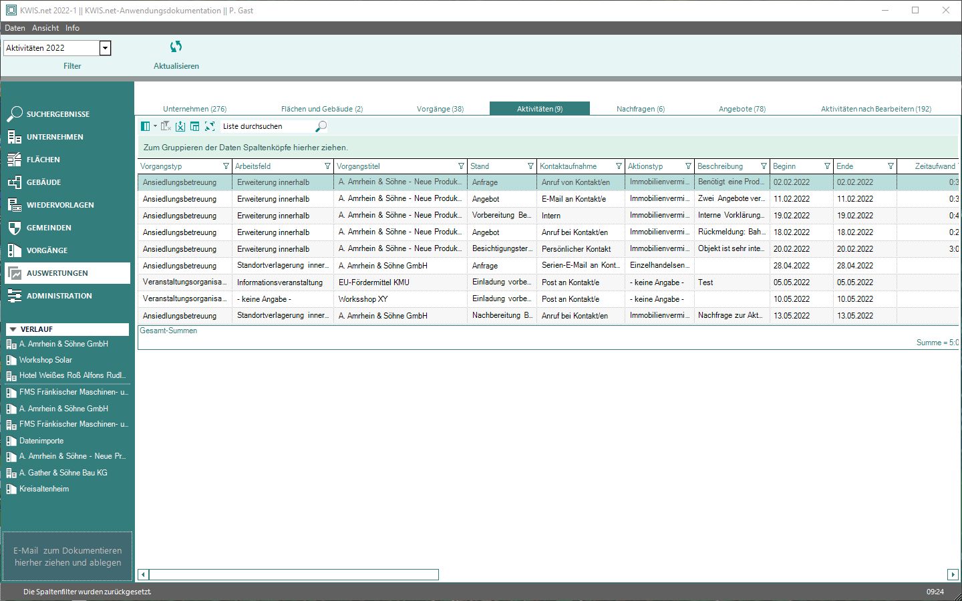962x601 pixels.
Task: Click the Einzelhandelsen.. Aktionstyp cell
Action: coord(659,265)
